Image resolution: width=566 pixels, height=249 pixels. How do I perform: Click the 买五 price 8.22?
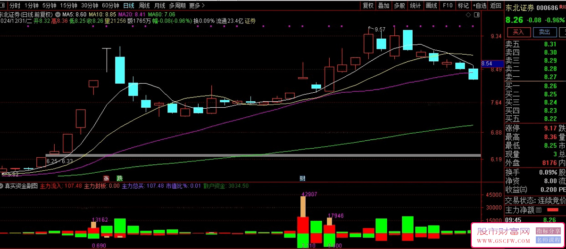(x=550, y=119)
